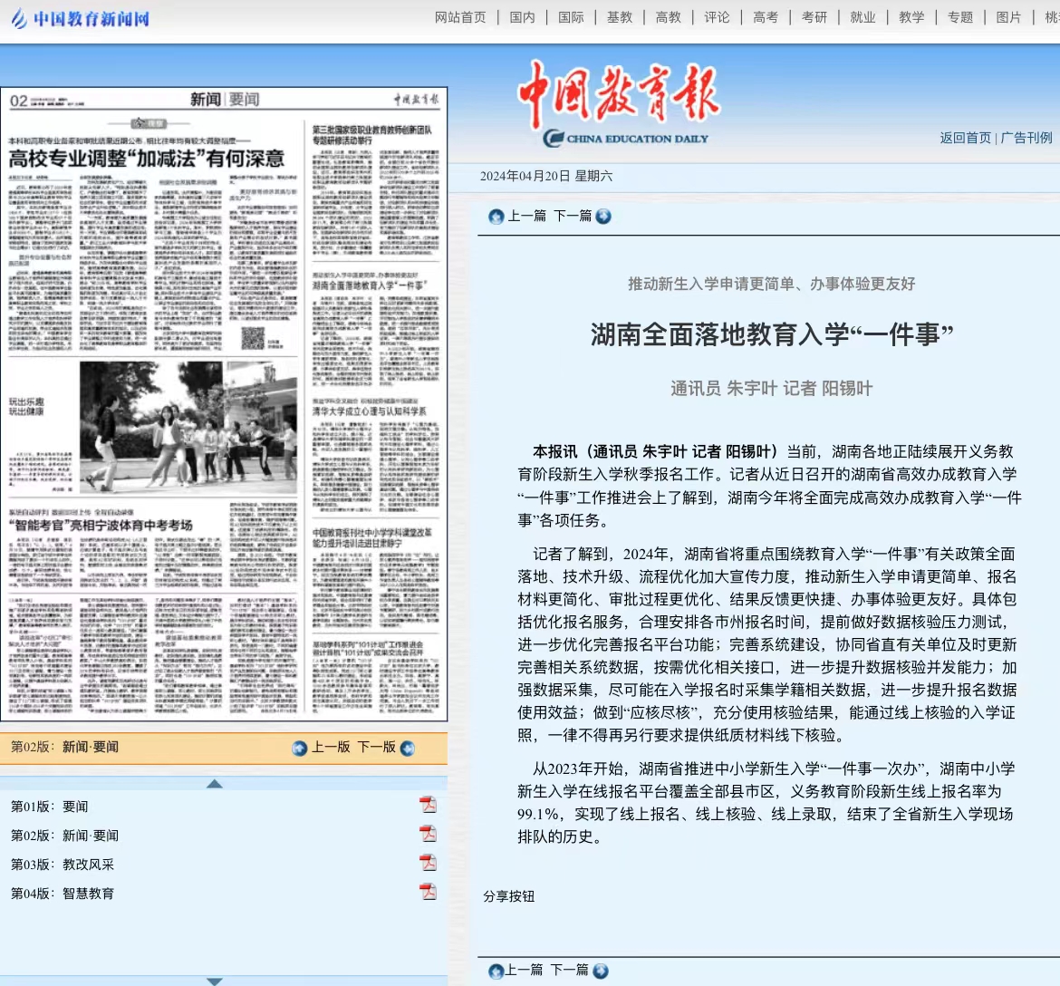Click the 中国教育报 masthead logo

tap(620, 103)
